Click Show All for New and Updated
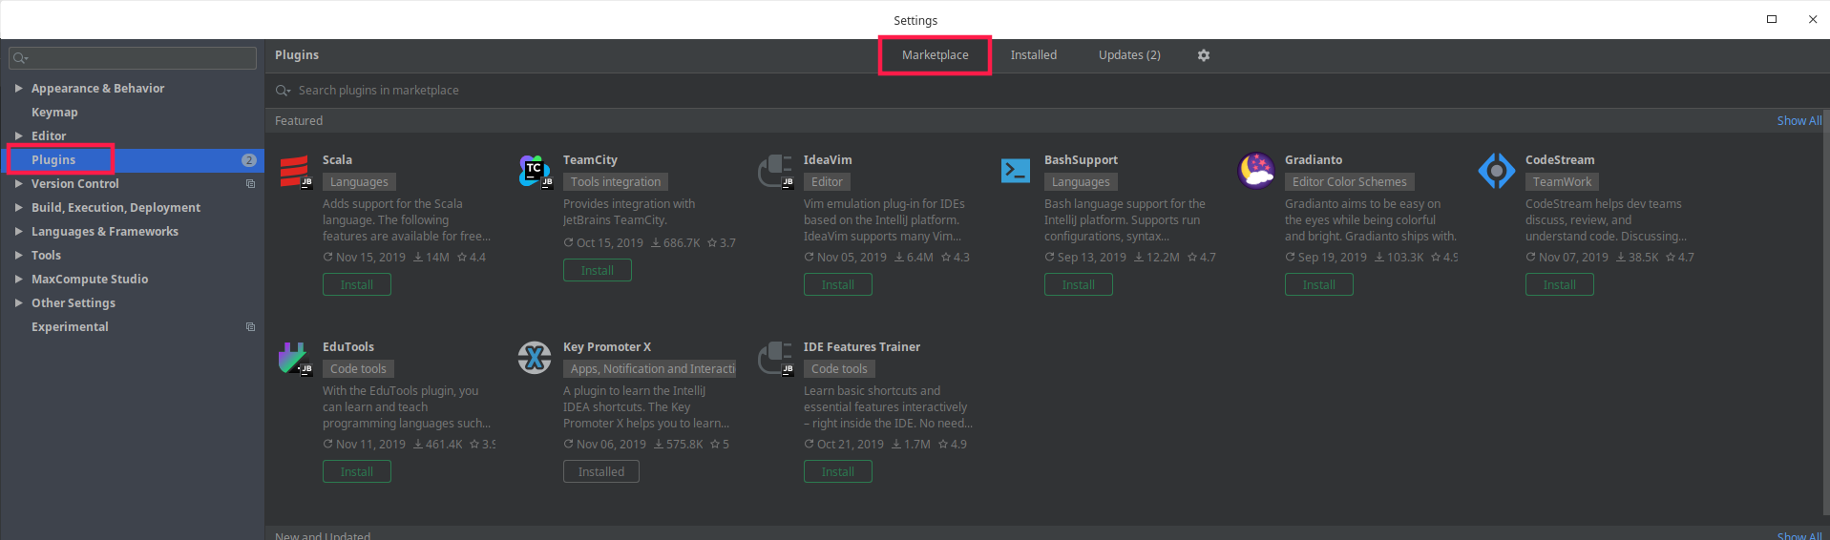Viewport: 1830px width, 540px height. [1798, 535]
